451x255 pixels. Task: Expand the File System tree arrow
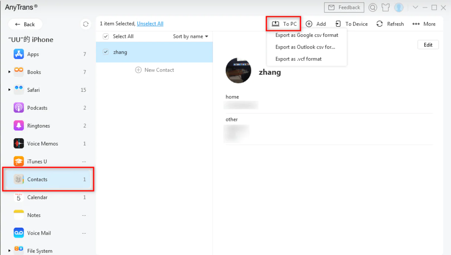point(9,251)
